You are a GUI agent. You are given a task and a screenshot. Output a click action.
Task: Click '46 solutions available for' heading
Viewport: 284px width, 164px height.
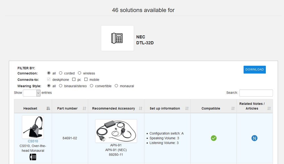[x=143, y=10]
